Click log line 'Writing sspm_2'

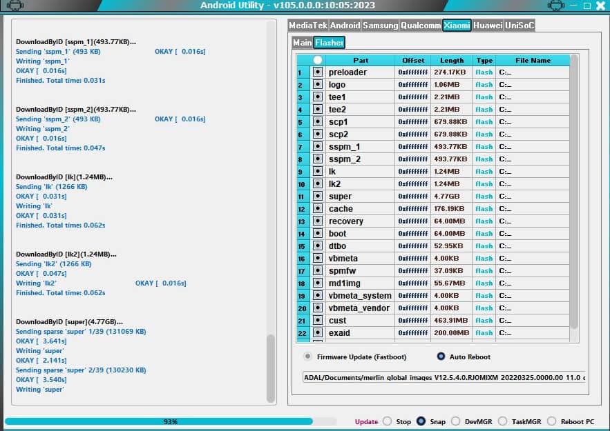(x=43, y=129)
